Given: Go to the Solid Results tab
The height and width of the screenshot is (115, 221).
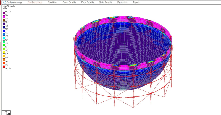Looking at the screenshot, I should (x=106, y=2).
